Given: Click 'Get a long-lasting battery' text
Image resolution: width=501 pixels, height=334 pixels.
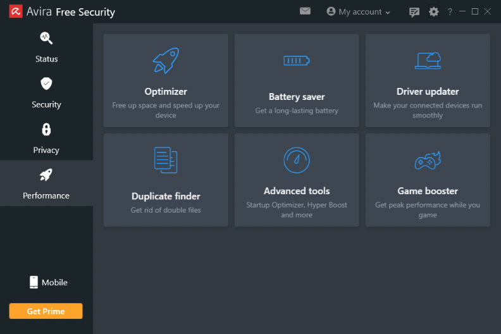Looking at the screenshot, I should pyautogui.click(x=297, y=111).
